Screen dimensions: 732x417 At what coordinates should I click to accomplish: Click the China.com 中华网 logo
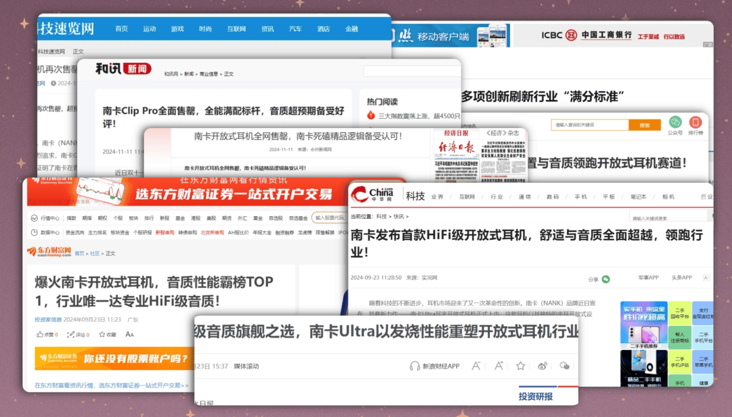click(373, 195)
